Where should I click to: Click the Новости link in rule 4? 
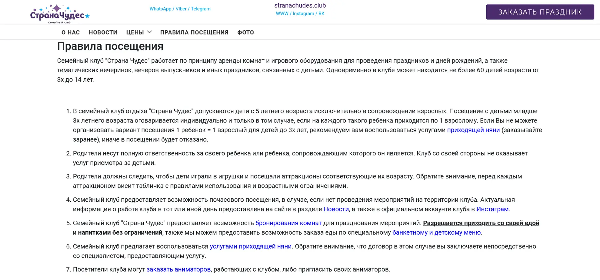336,209
